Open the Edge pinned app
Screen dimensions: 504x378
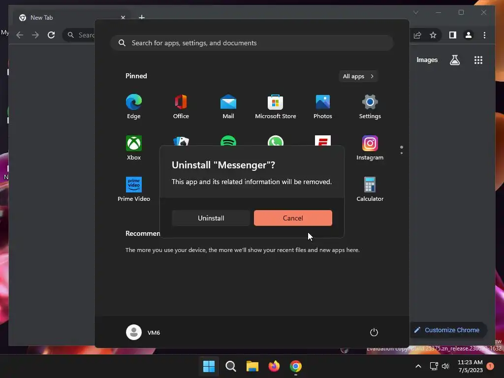coord(134,106)
